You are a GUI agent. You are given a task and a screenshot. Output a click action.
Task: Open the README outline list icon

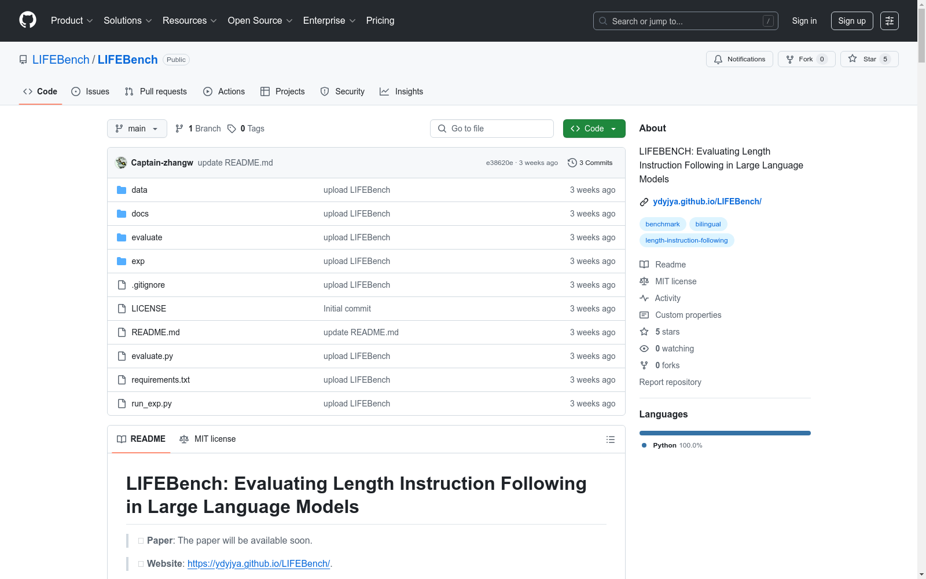pos(610,439)
